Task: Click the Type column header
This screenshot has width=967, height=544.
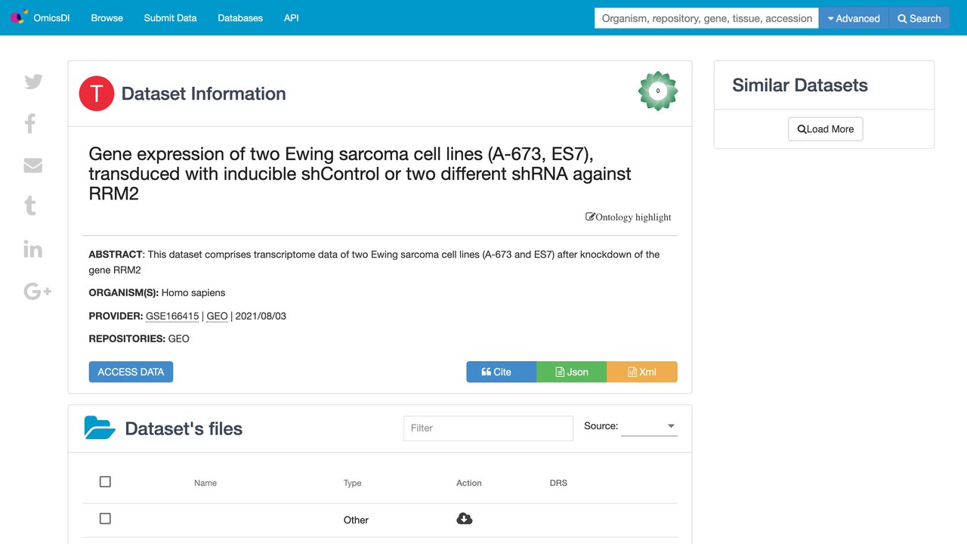Action: tap(353, 483)
